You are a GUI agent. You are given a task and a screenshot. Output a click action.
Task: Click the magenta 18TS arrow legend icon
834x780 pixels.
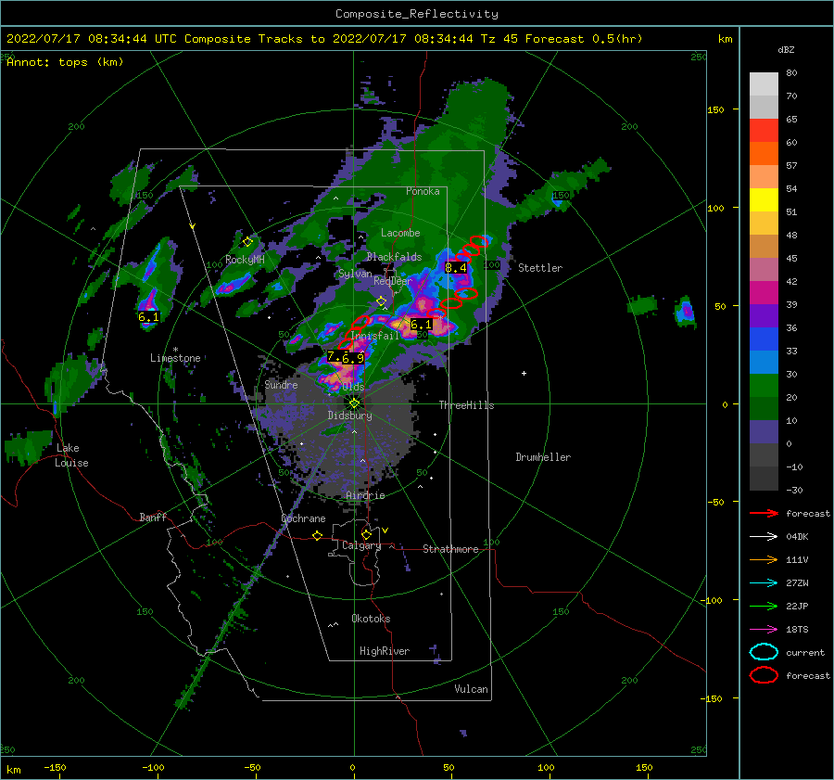coord(764,630)
